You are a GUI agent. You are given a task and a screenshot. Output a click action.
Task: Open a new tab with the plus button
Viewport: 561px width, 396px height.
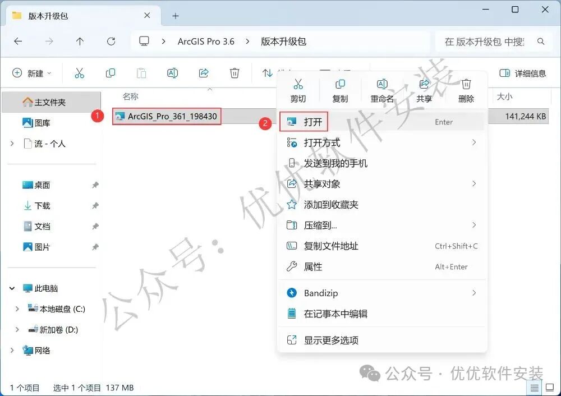point(175,16)
